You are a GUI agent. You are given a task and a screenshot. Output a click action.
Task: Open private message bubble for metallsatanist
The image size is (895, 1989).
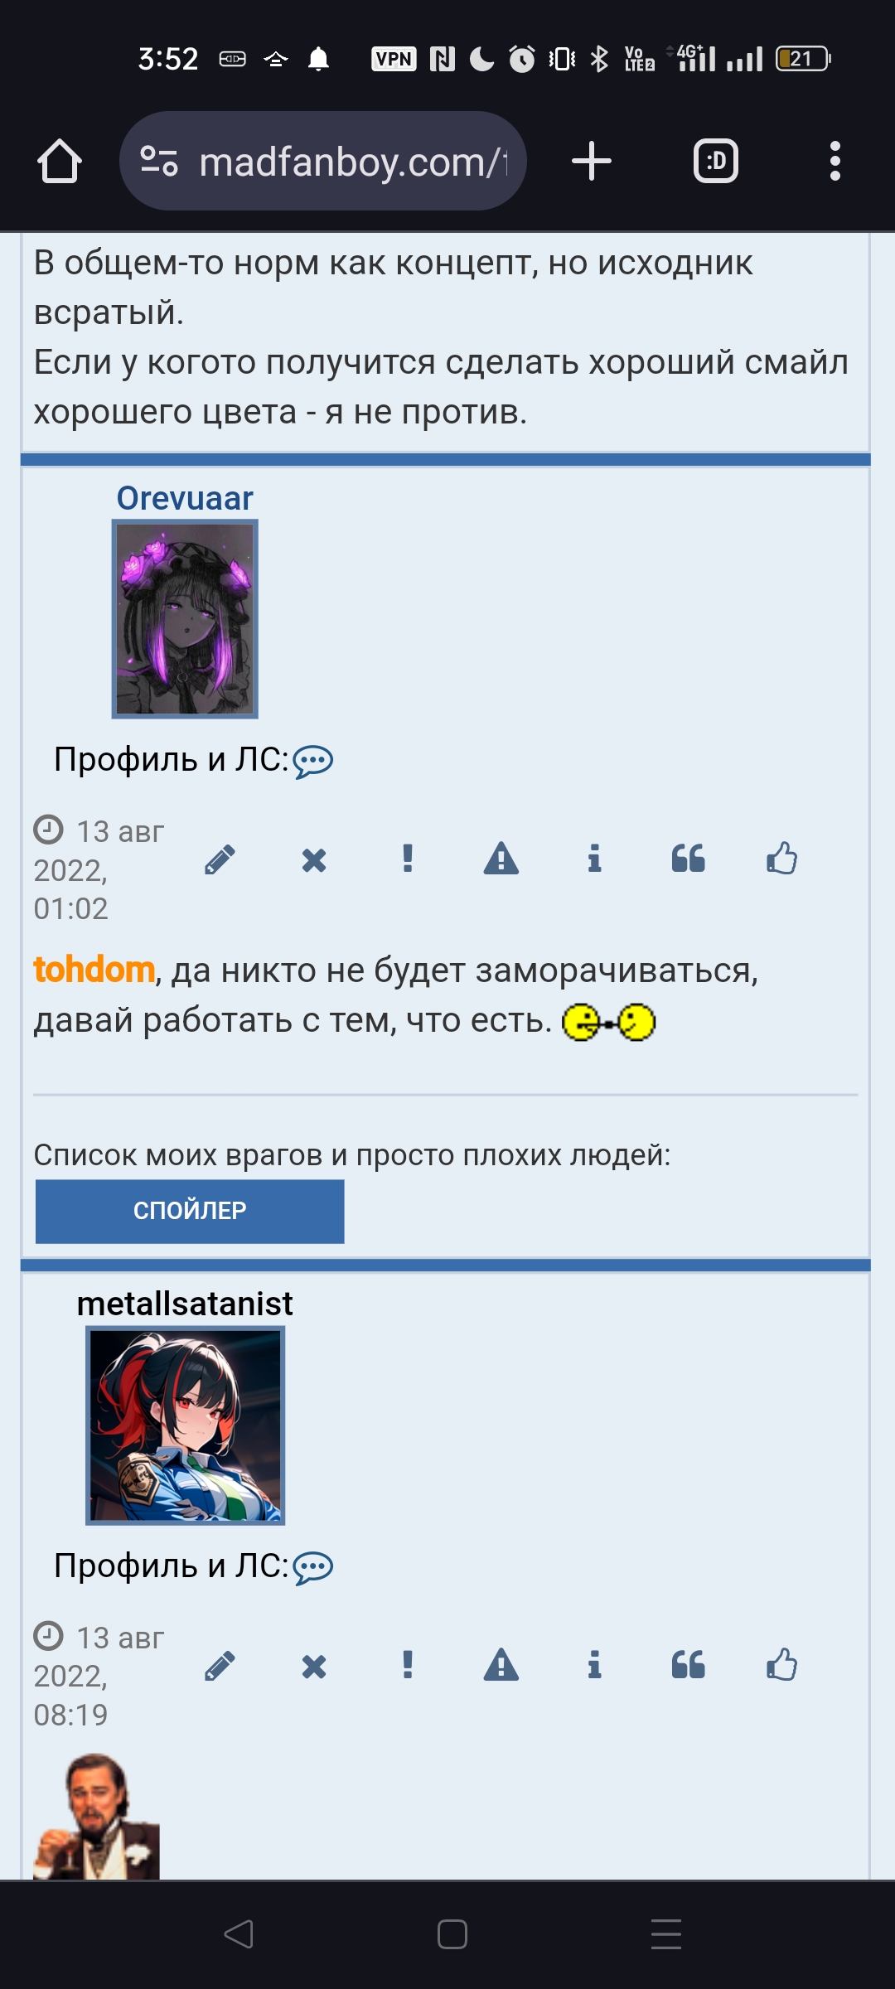click(313, 1568)
